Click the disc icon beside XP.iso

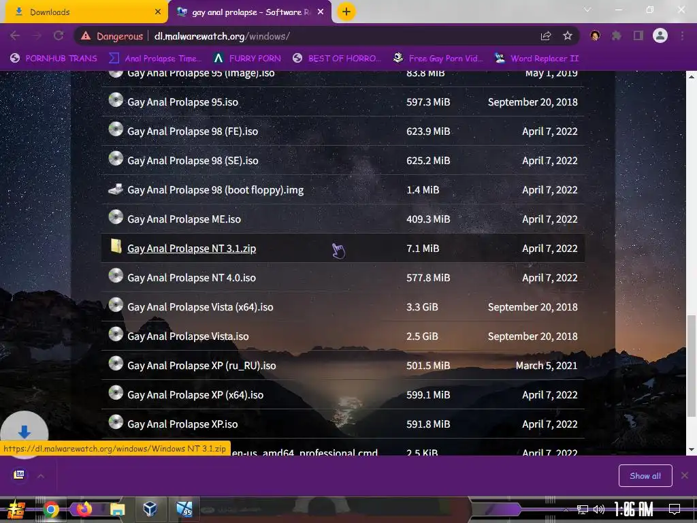tap(116, 422)
